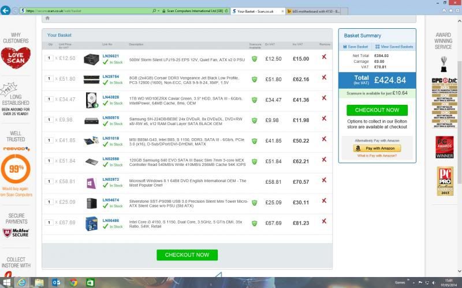Remove the Corsair DDR3 Vengeance memory item
This screenshot has width=462, height=288.
[x=324, y=77]
